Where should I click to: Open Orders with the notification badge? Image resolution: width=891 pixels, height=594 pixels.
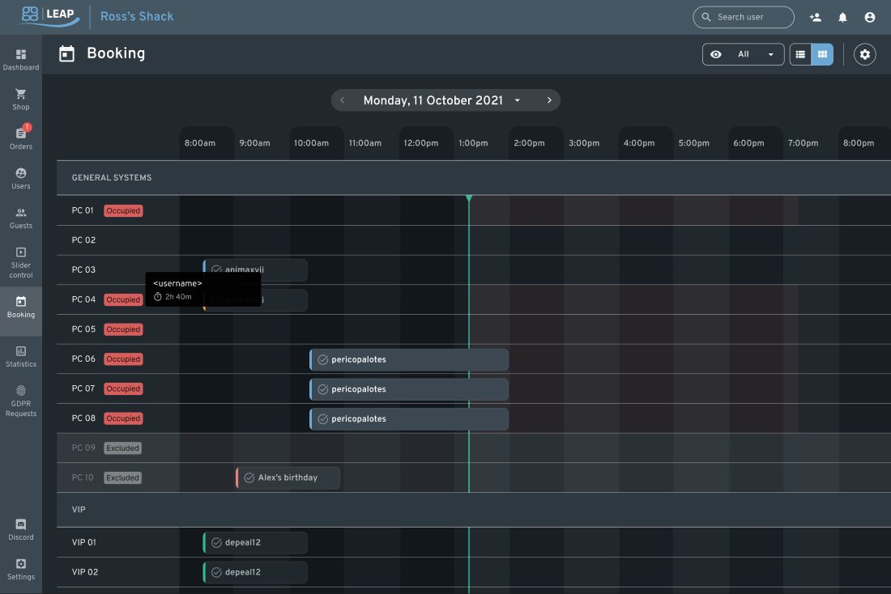click(x=20, y=138)
